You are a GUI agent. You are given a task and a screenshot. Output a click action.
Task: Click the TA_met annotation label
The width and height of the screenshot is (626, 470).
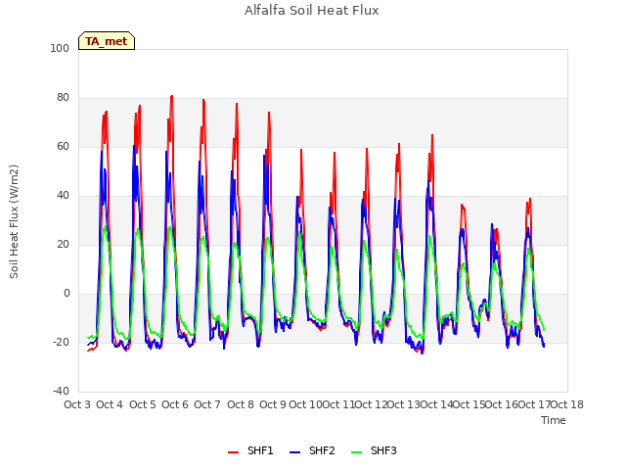107,41
